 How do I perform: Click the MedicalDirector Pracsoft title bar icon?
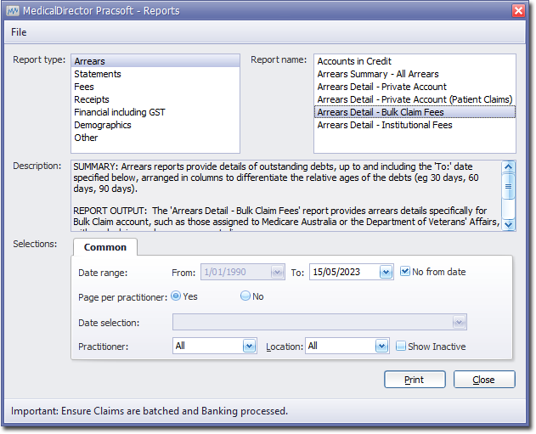pos(13,10)
